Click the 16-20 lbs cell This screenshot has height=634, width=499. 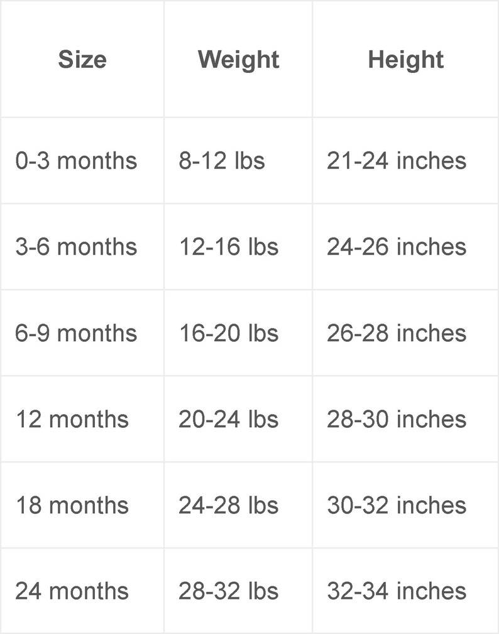(x=238, y=333)
